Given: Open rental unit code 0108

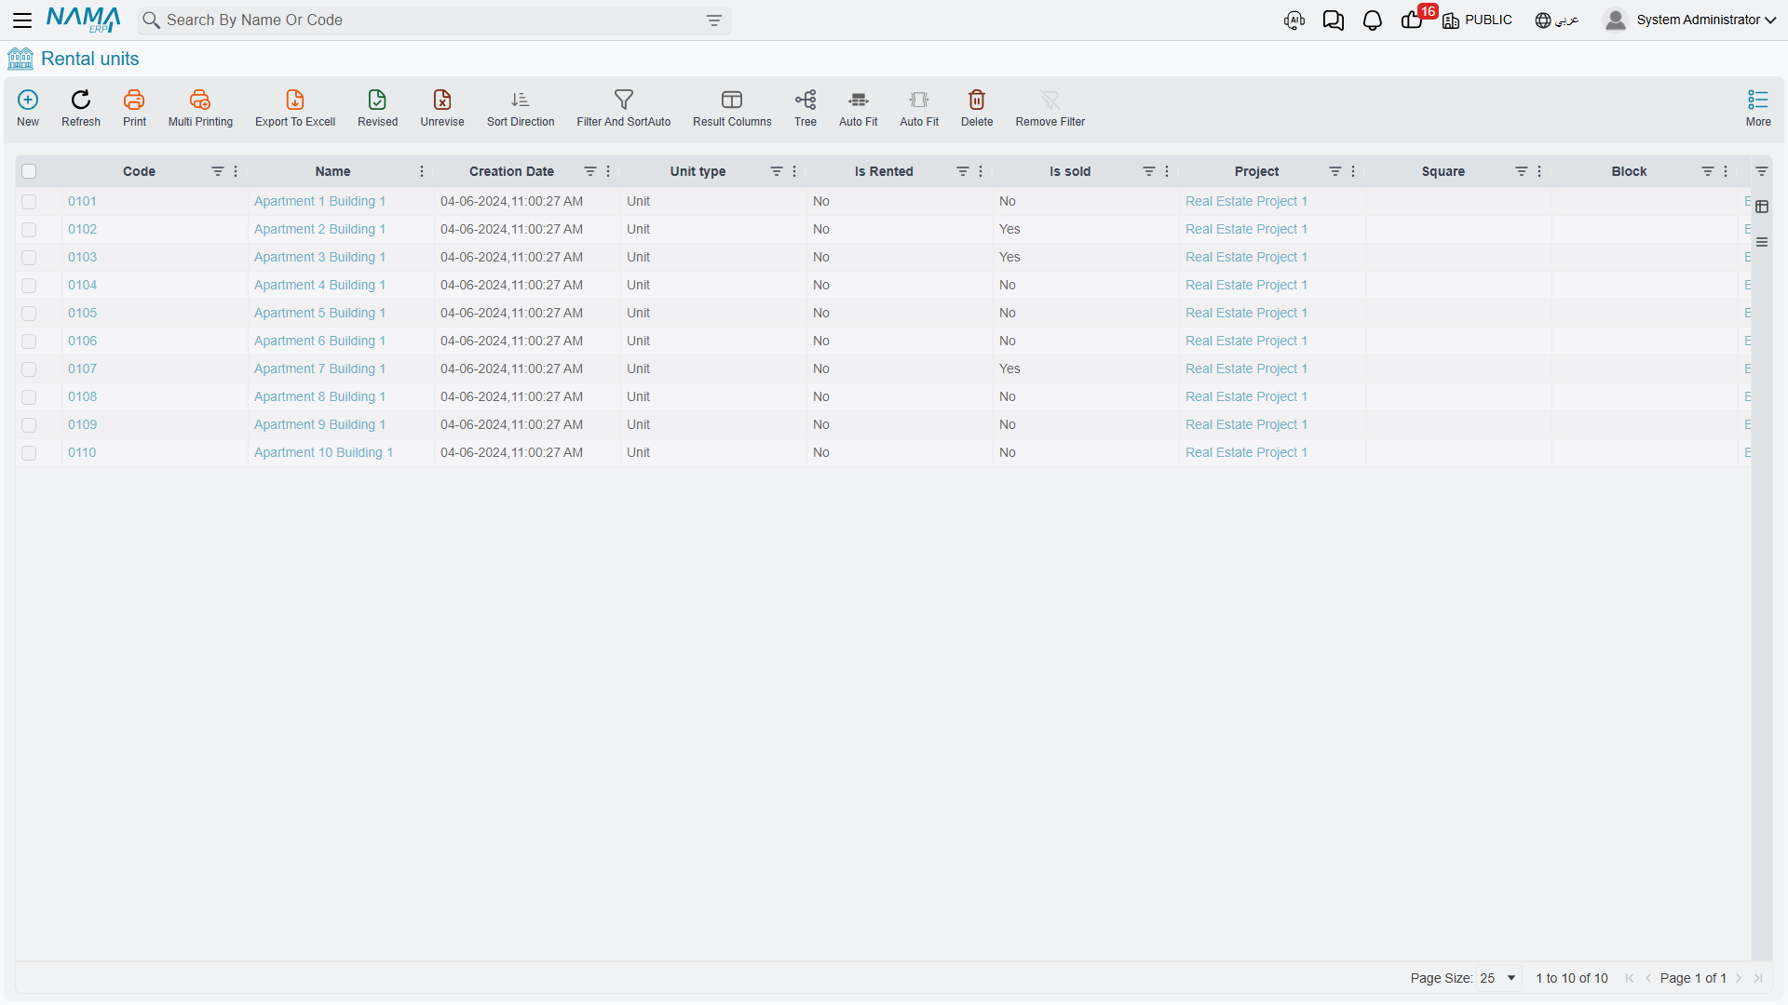Looking at the screenshot, I should (x=82, y=396).
